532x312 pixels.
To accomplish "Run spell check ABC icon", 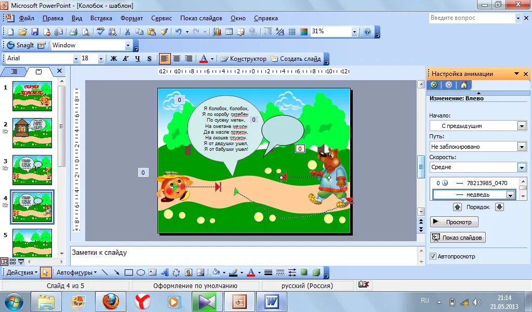I will click(x=100, y=32).
